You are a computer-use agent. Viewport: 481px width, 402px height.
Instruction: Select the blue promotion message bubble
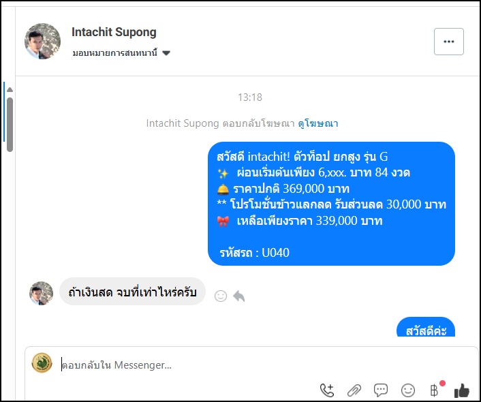(x=331, y=204)
